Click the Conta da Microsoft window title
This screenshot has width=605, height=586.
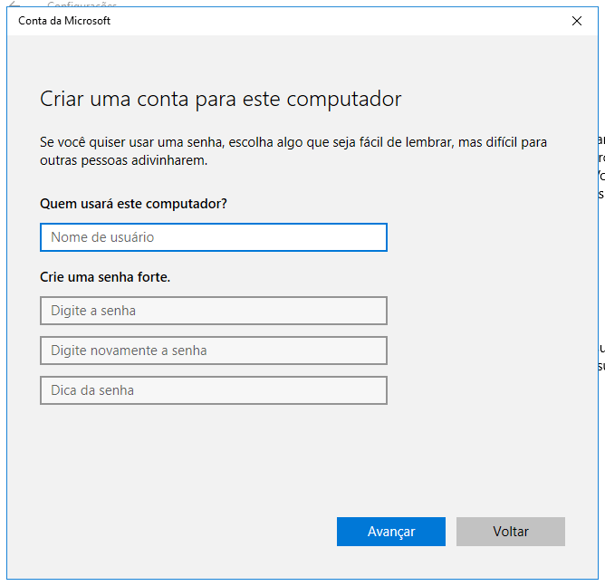(64, 21)
